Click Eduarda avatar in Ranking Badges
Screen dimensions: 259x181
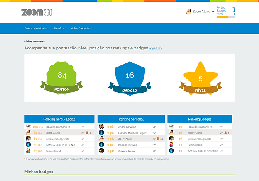click(x=171, y=126)
